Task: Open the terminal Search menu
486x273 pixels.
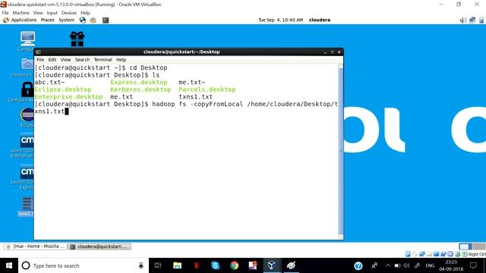Action: (82, 60)
